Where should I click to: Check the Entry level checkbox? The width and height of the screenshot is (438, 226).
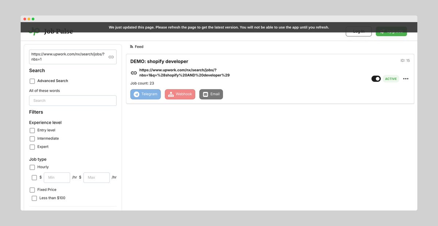point(32,130)
